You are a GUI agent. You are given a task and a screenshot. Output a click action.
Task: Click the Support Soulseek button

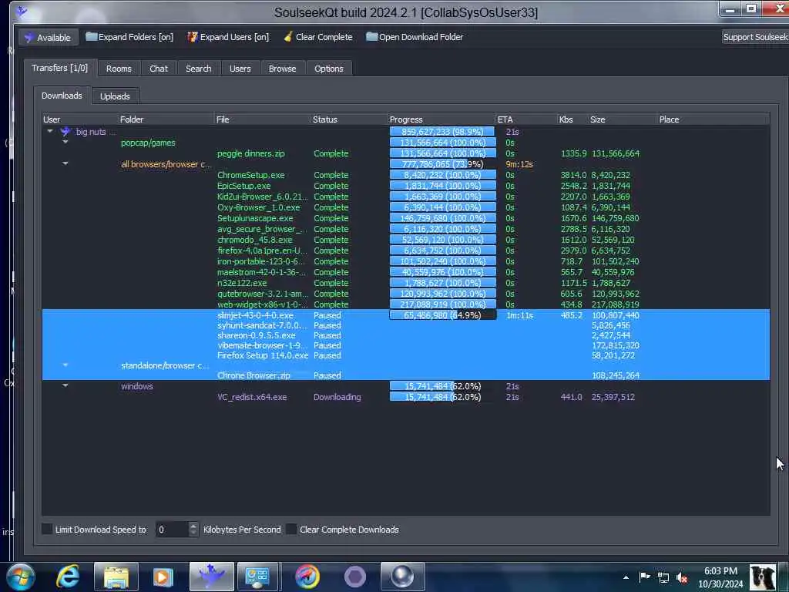click(x=755, y=37)
